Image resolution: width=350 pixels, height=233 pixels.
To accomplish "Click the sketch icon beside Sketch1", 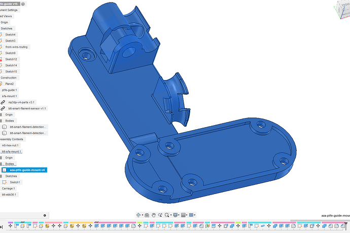I will coord(4,182).
